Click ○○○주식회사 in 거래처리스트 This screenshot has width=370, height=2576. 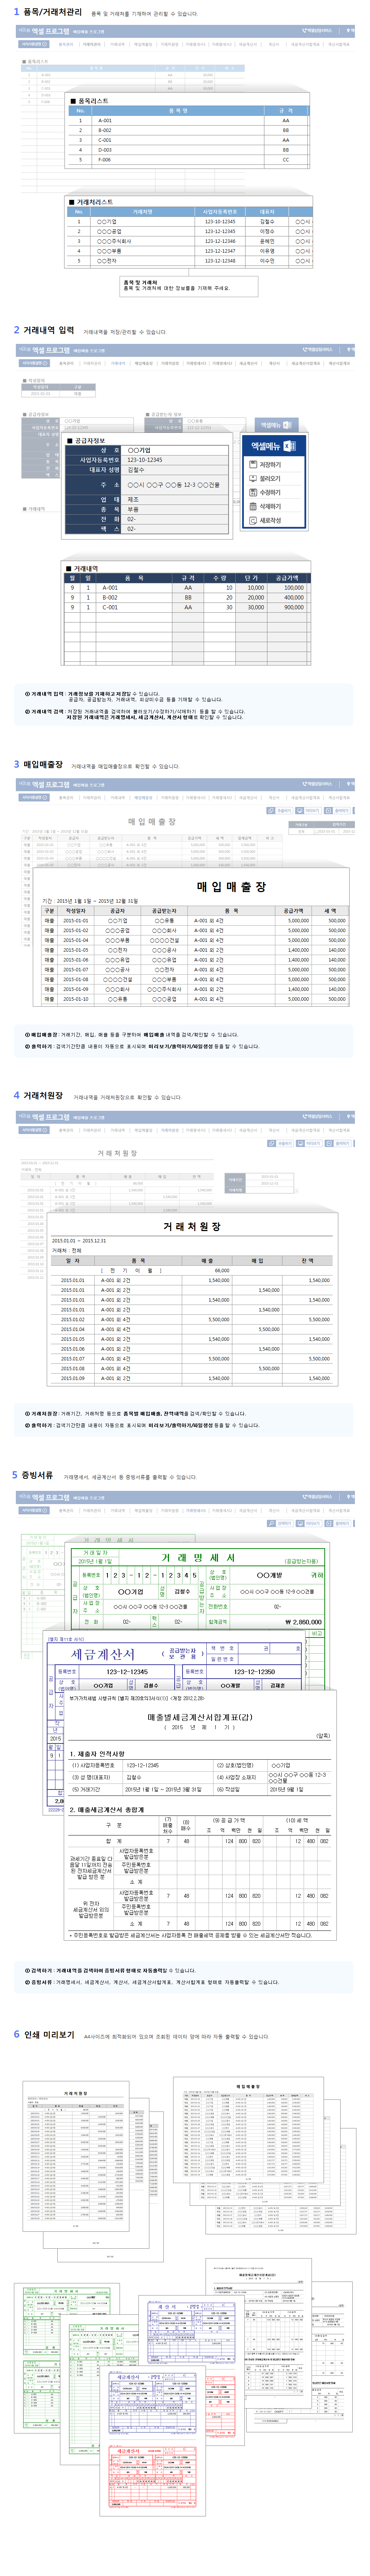tap(114, 241)
